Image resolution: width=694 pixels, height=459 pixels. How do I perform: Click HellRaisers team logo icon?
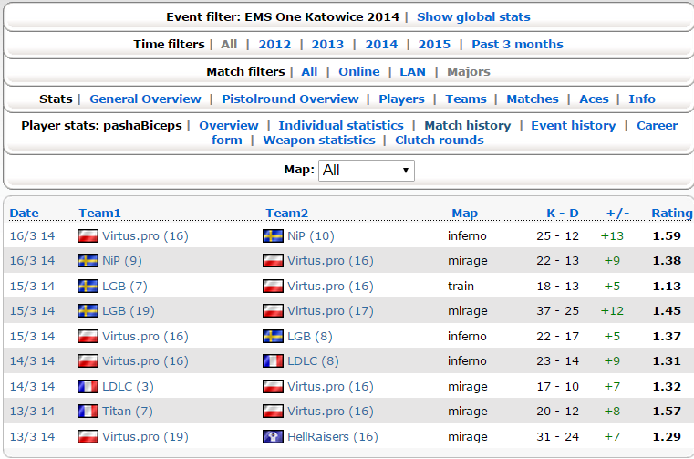pos(273,437)
